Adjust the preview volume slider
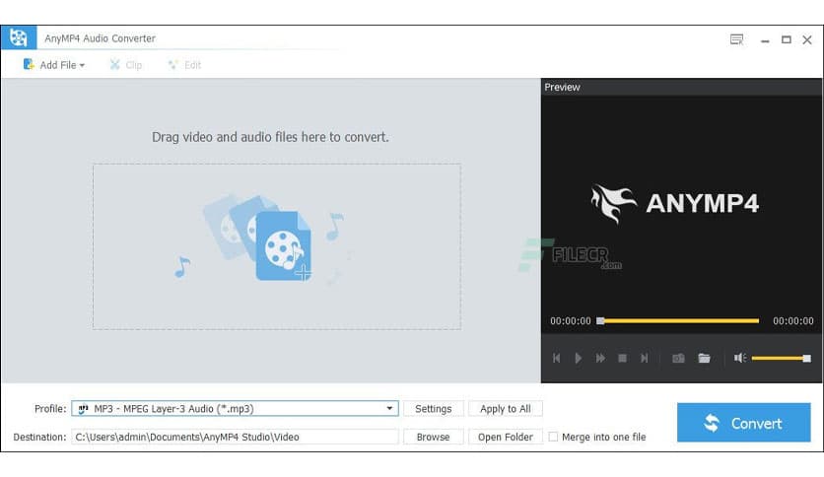 click(782, 359)
